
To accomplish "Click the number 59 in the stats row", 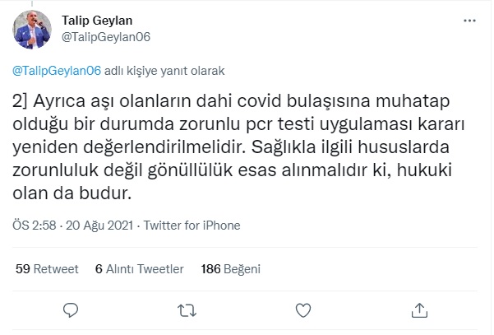I will (x=23, y=268).
